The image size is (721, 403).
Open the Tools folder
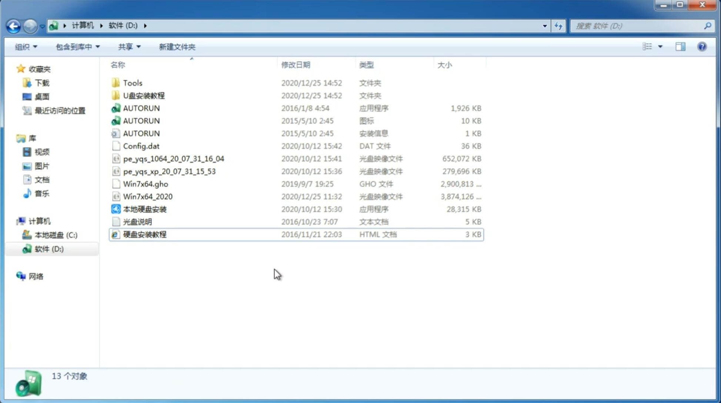point(132,83)
